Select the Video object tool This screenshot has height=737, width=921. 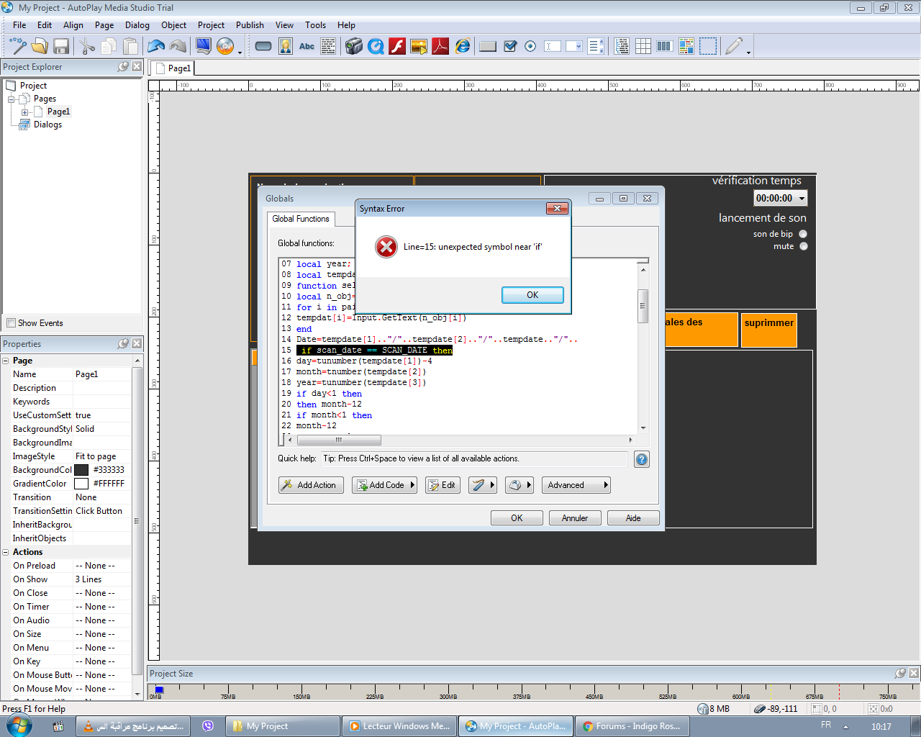[x=353, y=45]
